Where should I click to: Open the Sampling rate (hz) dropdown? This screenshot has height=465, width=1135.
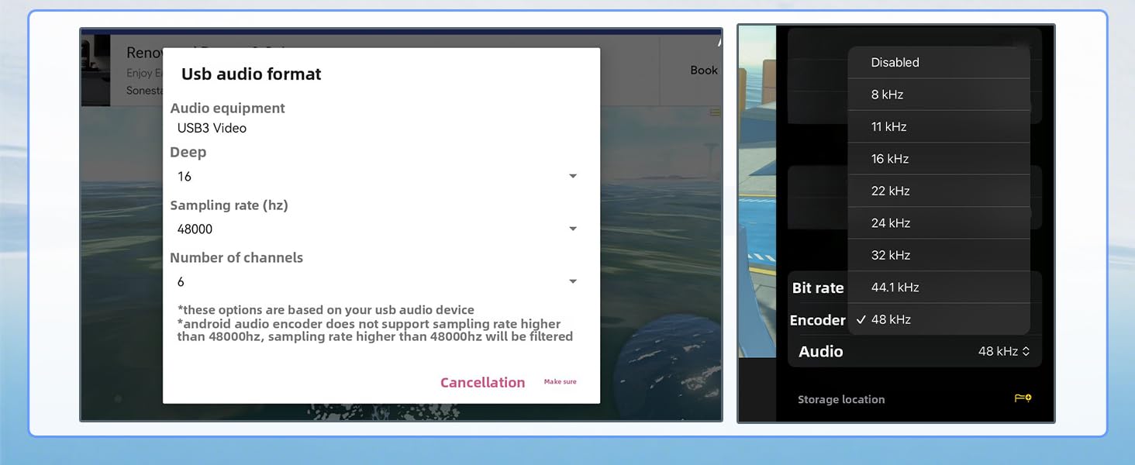pos(572,229)
